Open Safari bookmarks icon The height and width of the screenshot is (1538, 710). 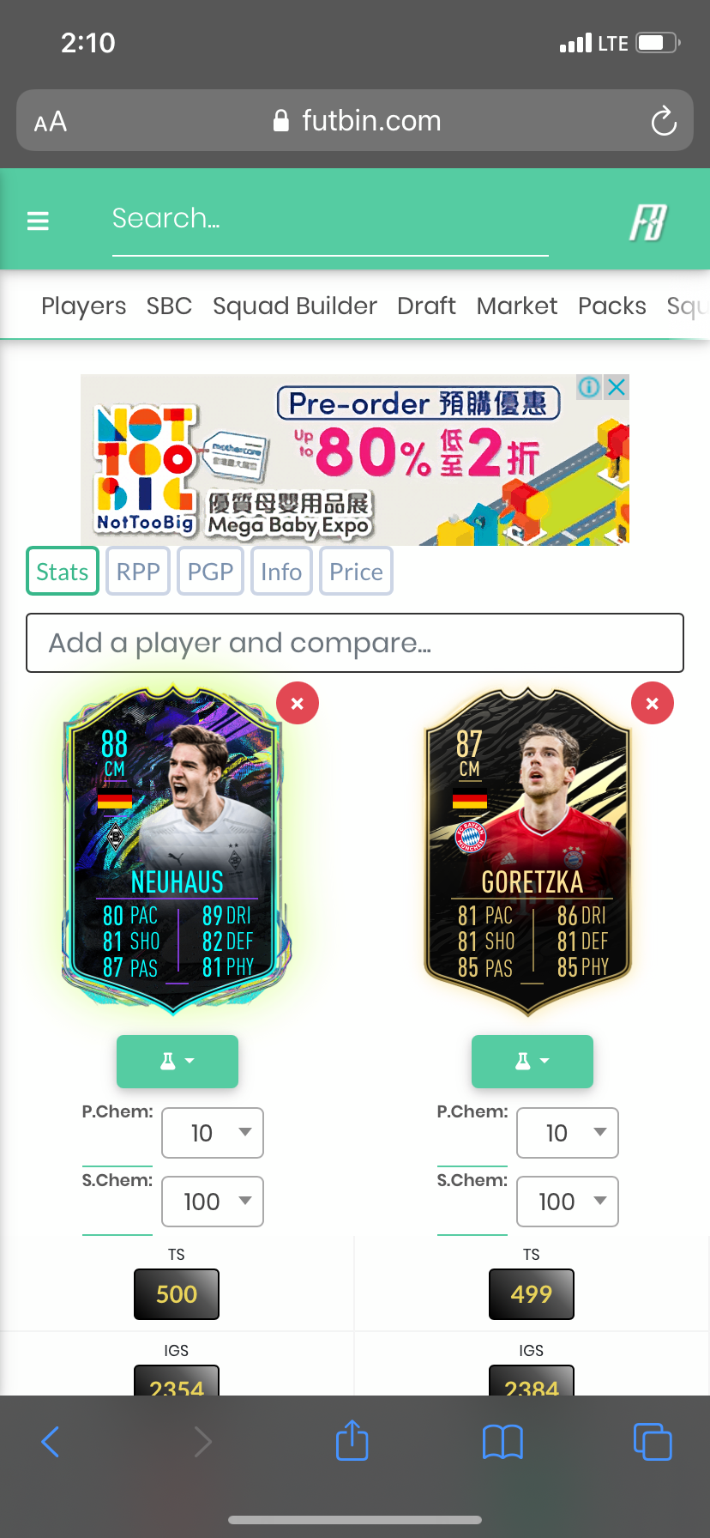502,1442
